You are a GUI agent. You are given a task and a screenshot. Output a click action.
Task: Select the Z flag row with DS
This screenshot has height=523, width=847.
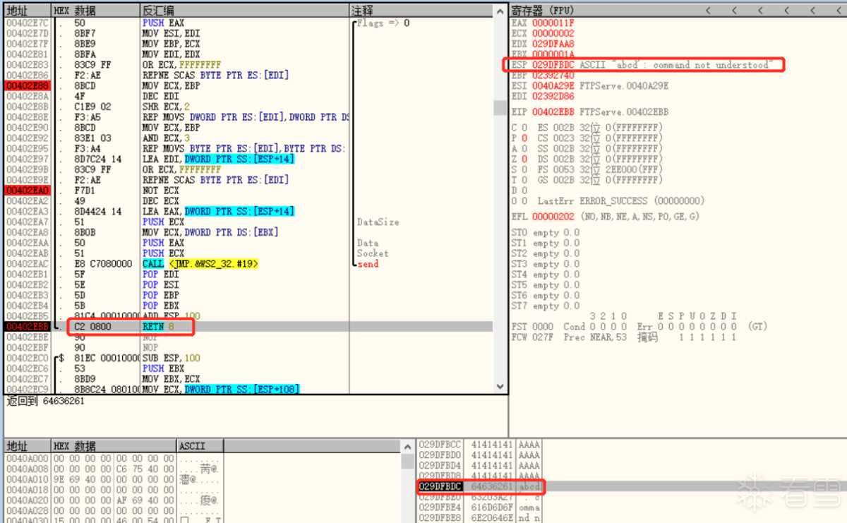click(x=587, y=159)
